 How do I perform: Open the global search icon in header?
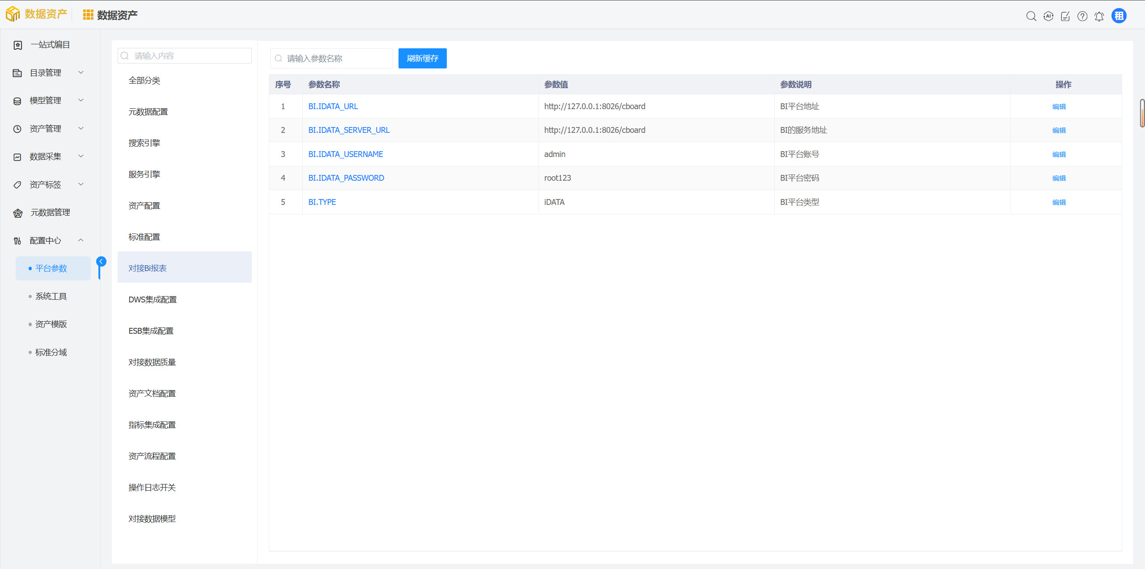(x=1031, y=16)
